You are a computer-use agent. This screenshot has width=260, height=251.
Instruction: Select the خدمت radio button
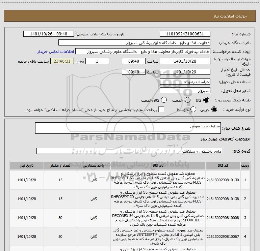tap(187, 100)
